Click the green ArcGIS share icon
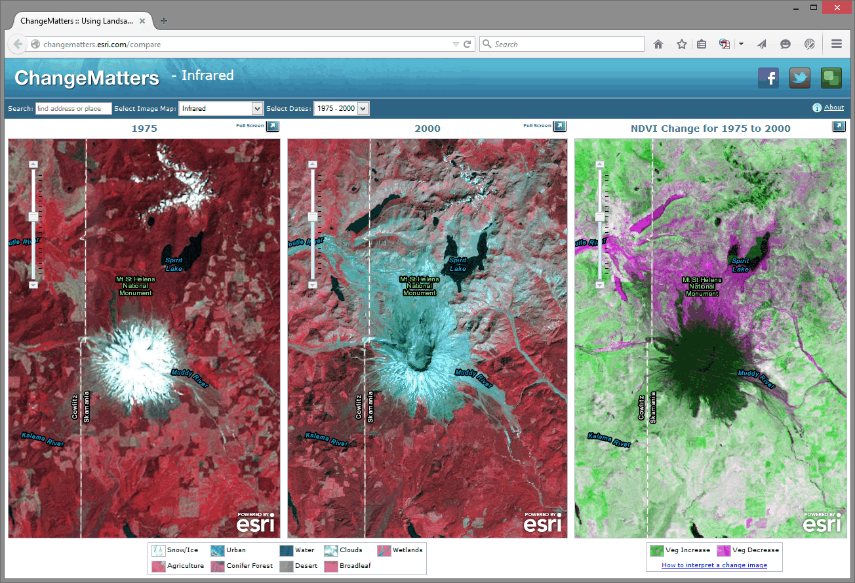This screenshot has width=855, height=583. (831, 78)
